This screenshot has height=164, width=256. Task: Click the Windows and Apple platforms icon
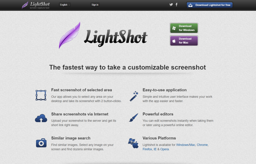coord(133,143)
